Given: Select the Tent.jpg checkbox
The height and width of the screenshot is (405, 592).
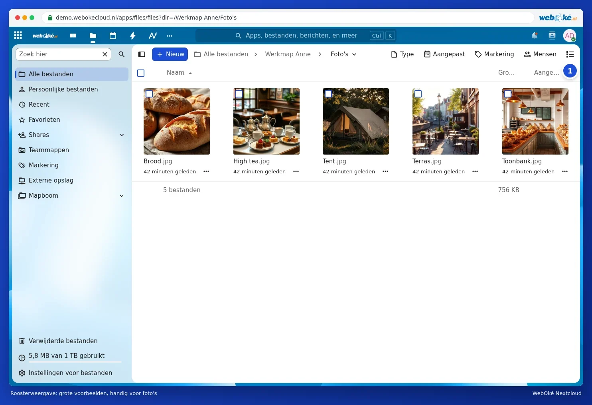Looking at the screenshot, I should click(x=328, y=94).
